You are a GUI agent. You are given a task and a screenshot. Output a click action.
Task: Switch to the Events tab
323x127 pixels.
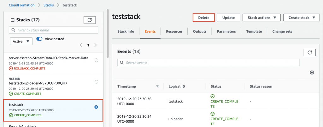(x=150, y=32)
